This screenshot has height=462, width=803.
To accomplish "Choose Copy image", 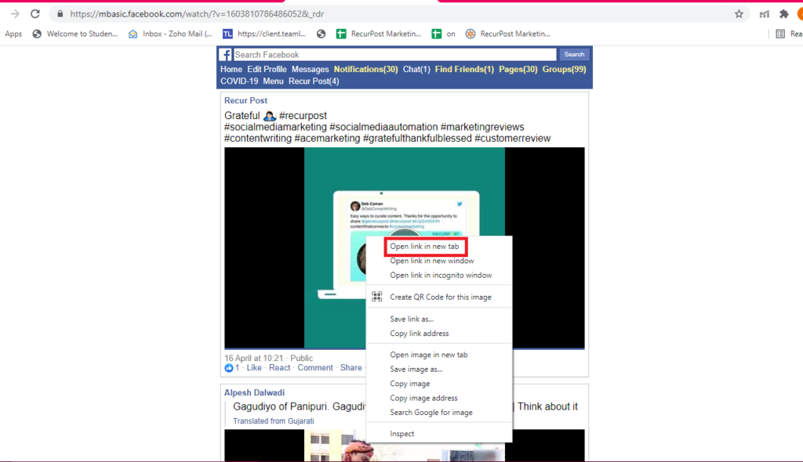I will pos(409,383).
